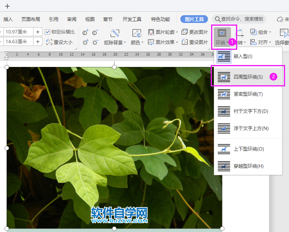Image resolution: width=289 pixels, height=232 pixels.
Task: Expand the 抠除背景 dropdown arrow
Action: click(125, 42)
